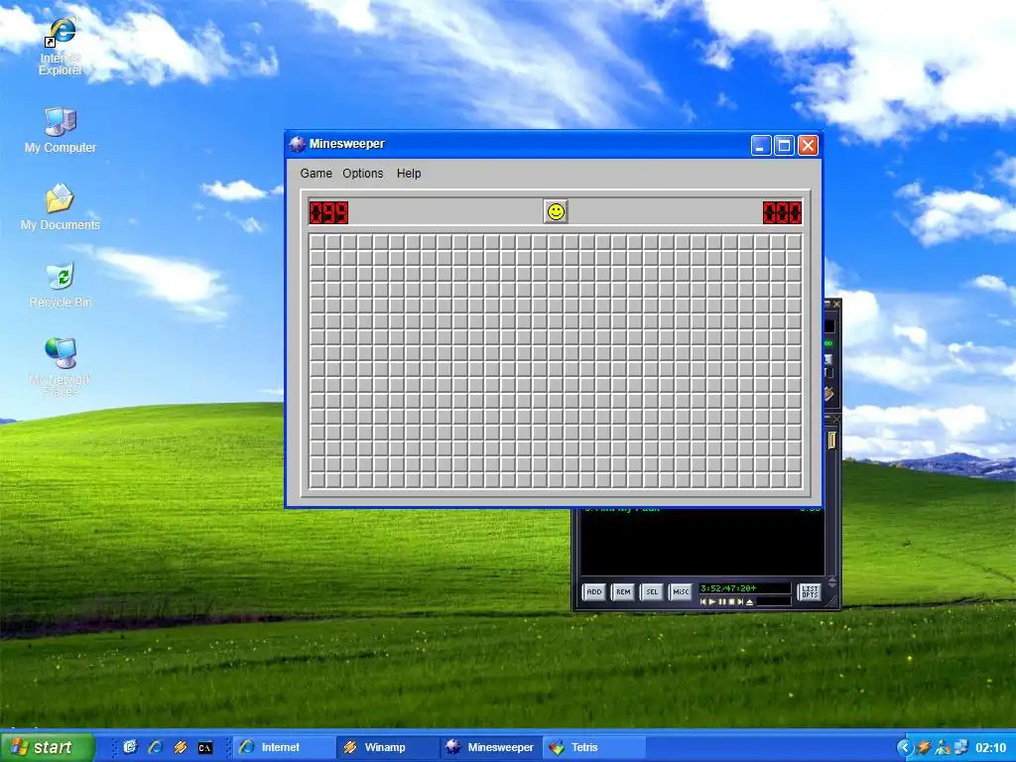This screenshot has width=1016, height=762.
Task: Launch Internet Explorer from Quick Launch
Action: click(x=155, y=747)
